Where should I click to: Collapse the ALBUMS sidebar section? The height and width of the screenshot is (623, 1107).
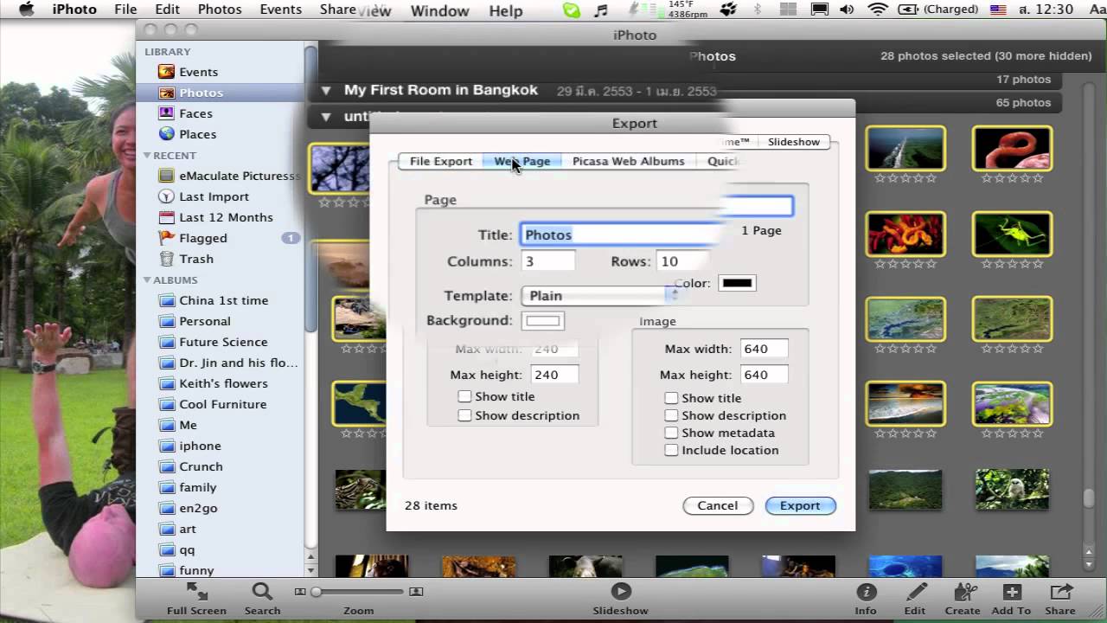pyautogui.click(x=147, y=280)
